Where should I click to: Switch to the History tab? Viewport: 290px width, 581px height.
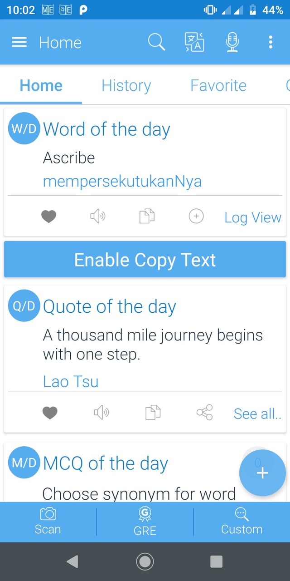click(126, 85)
